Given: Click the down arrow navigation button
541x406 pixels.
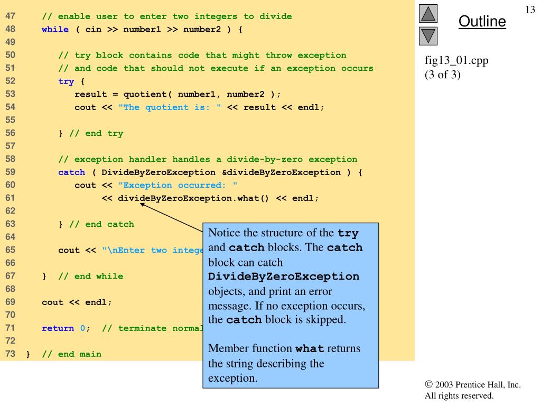Looking at the screenshot, I should [x=428, y=36].
